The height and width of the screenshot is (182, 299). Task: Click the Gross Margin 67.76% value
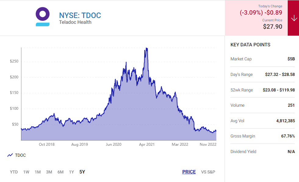point(288,136)
